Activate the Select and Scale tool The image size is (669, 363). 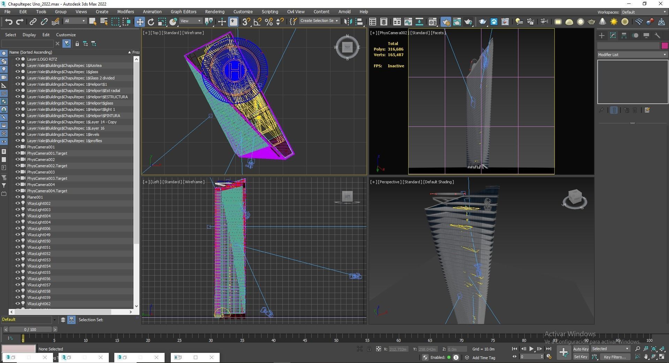coord(162,22)
